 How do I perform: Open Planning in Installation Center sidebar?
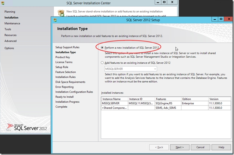(x=10, y=12)
